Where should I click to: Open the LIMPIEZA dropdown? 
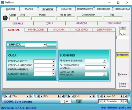click(x=45, y=45)
